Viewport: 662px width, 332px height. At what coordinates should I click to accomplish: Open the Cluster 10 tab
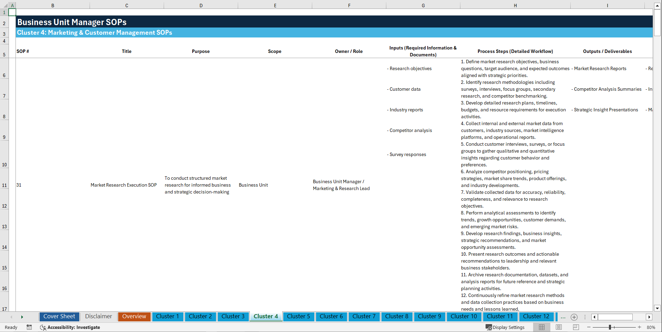pyautogui.click(x=464, y=317)
